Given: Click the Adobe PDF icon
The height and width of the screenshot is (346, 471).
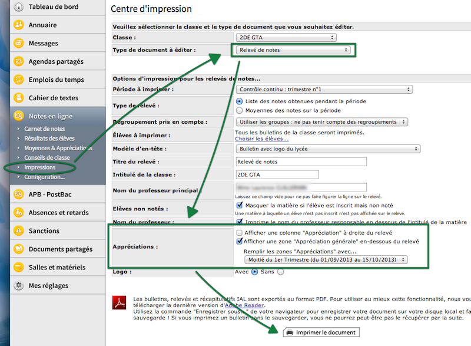Looking at the screenshot, I should [121, 302].
